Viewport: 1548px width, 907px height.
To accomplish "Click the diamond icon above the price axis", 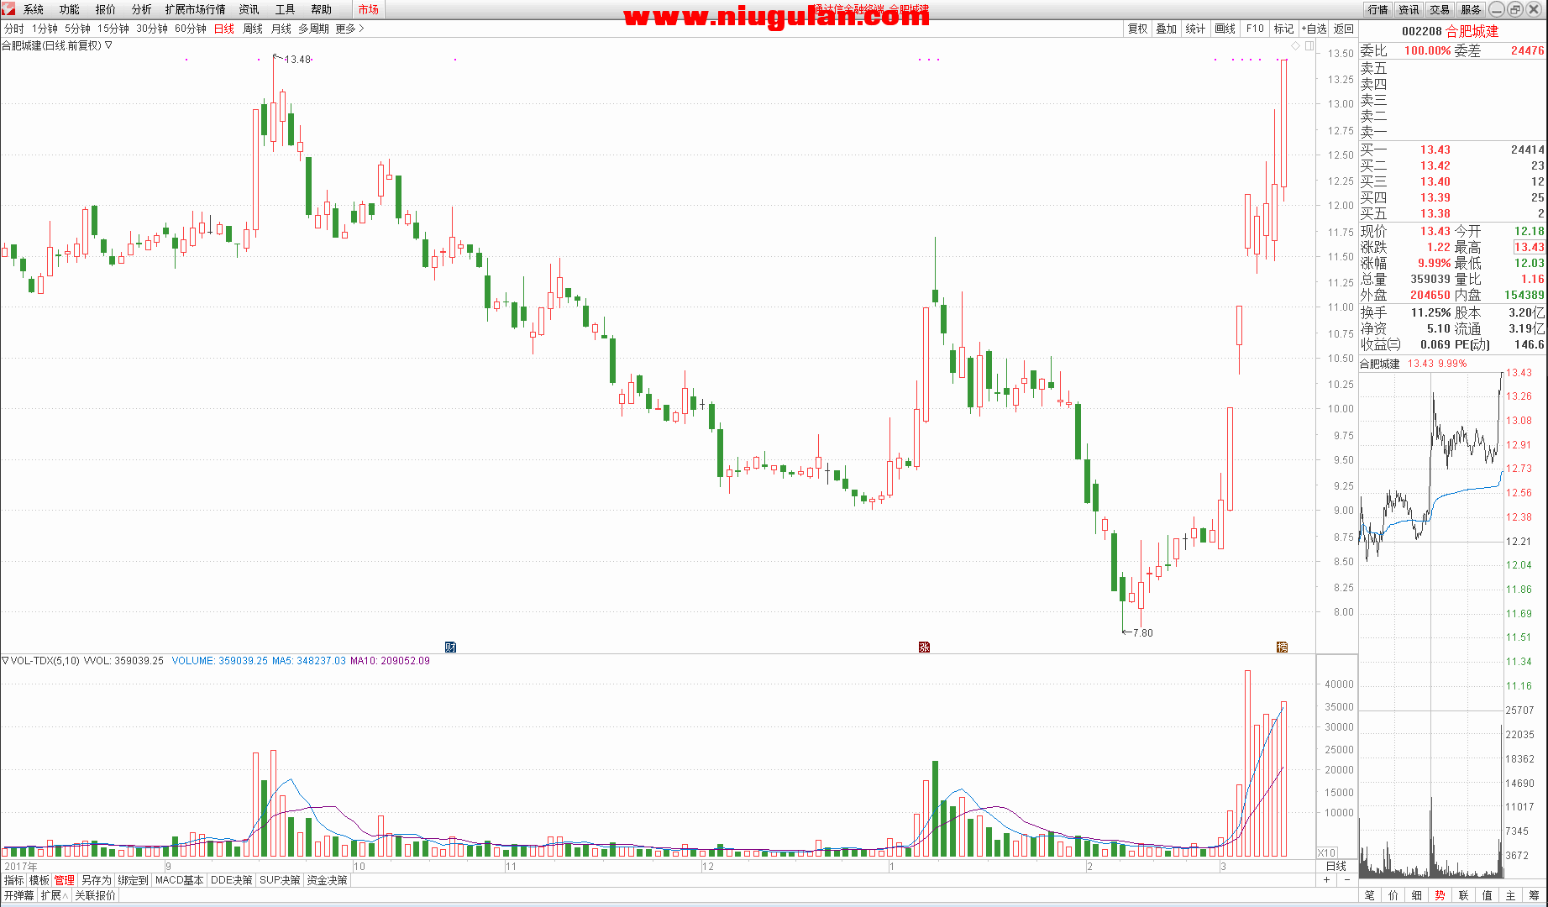I will [x=1295, y=45].
